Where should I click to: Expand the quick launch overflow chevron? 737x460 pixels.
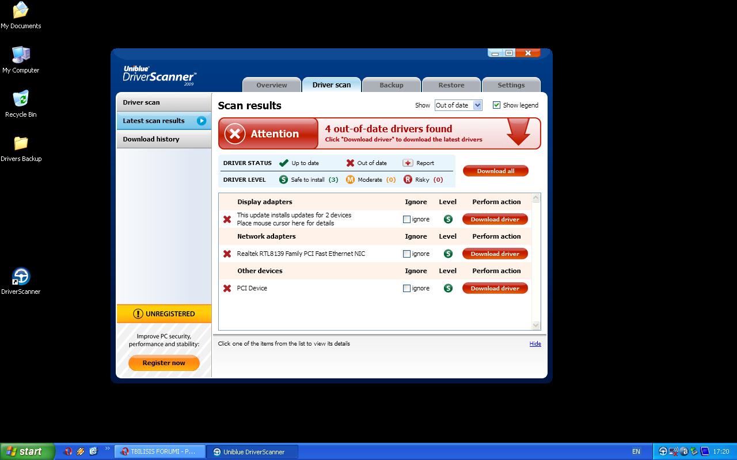(x=107, y=448)
